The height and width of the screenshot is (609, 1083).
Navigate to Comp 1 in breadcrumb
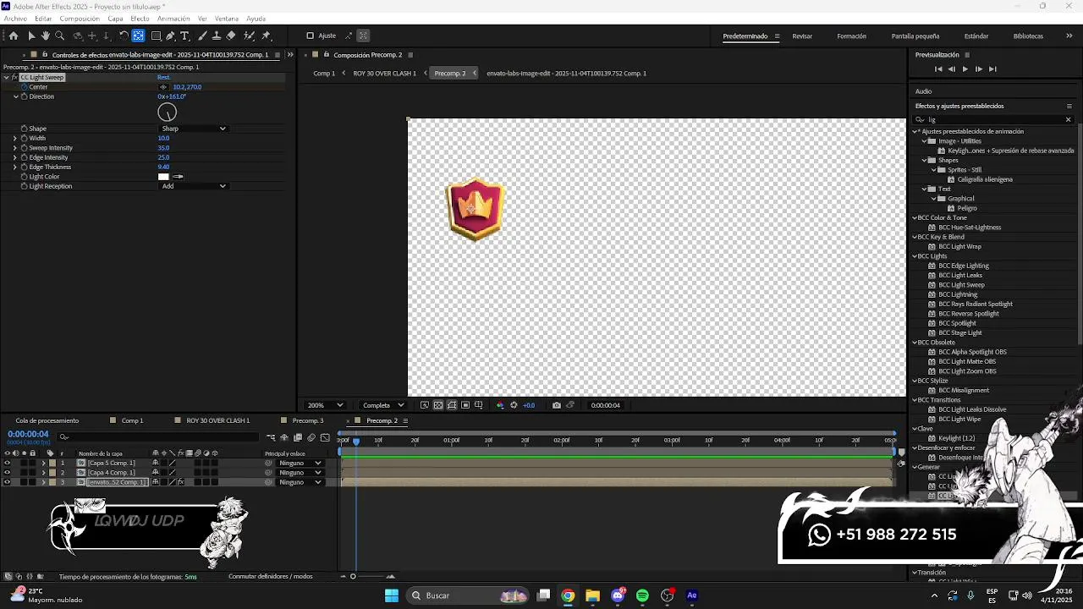click(x=324, y=74)
